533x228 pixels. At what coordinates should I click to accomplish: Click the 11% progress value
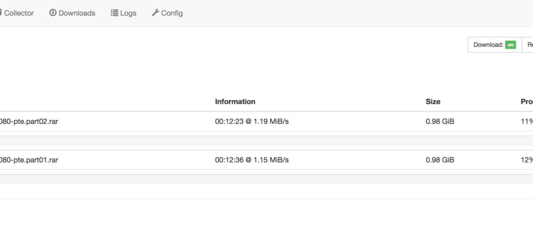[526, 122]
